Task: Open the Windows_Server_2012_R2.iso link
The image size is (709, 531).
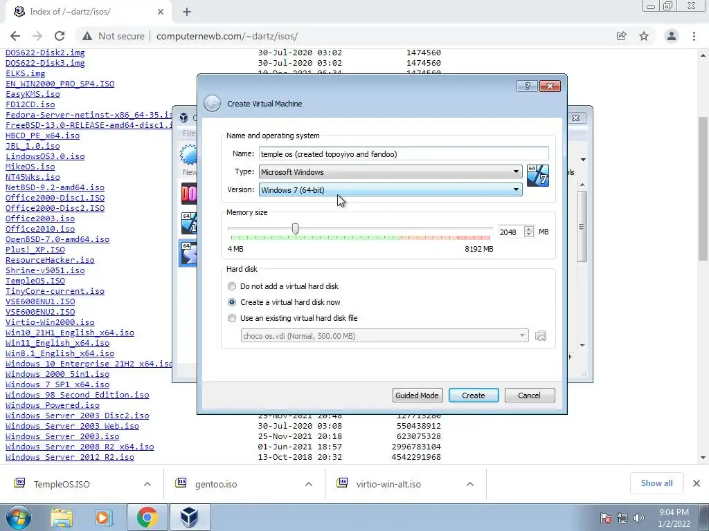Action: pyautogui.click(x=70, y=457)
